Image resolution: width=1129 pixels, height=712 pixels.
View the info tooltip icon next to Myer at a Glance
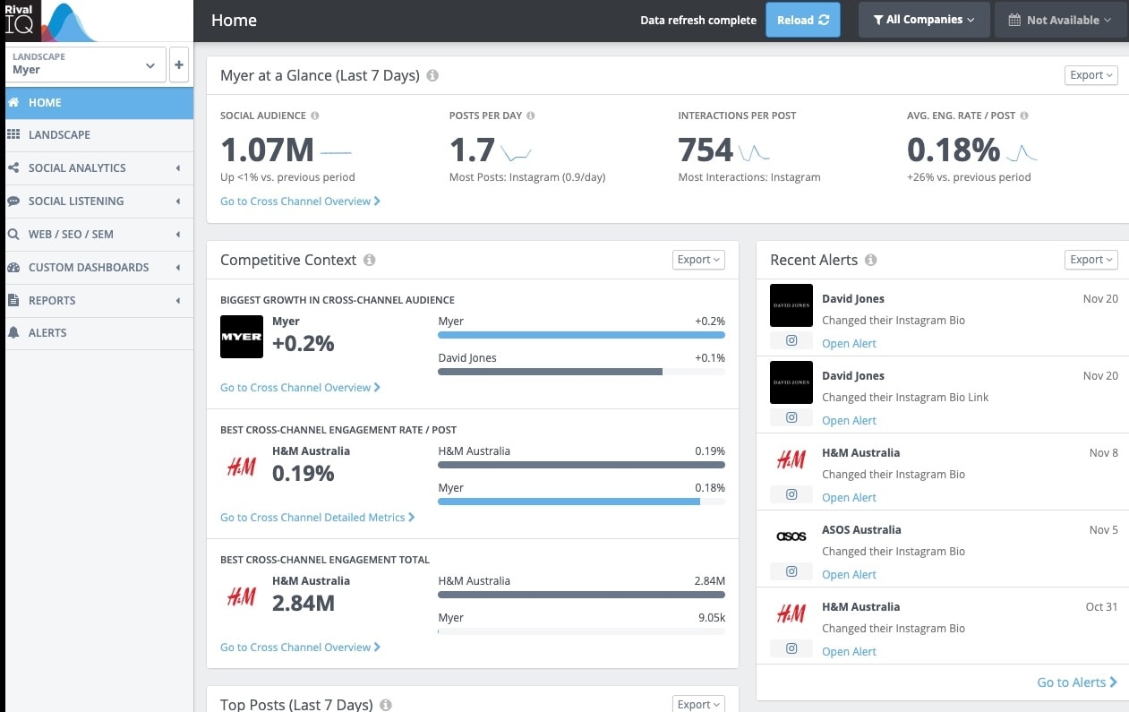click(432, 75)
